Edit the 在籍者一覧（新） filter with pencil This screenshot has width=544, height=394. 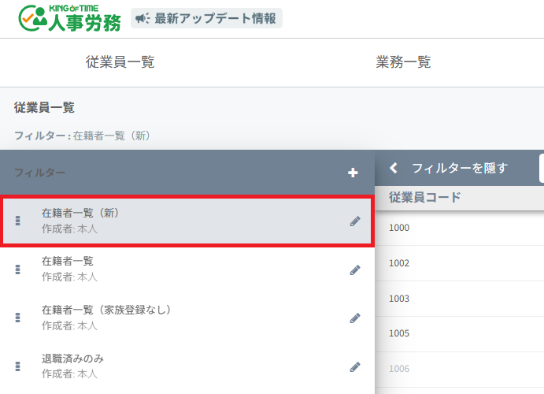click(x=355, y=221)
